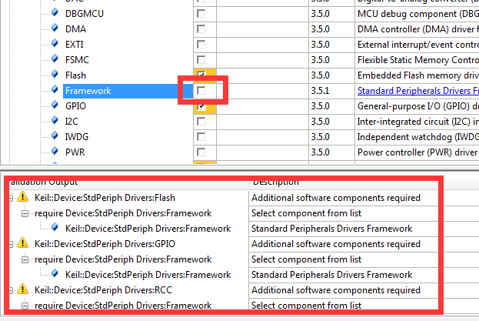Viewport: 479px width, 321px height.
Task: Collapse require Framework node under RCC
Action: pos(25,306)
